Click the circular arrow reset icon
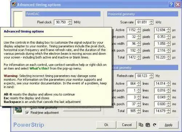 click(x=154, y=125)
